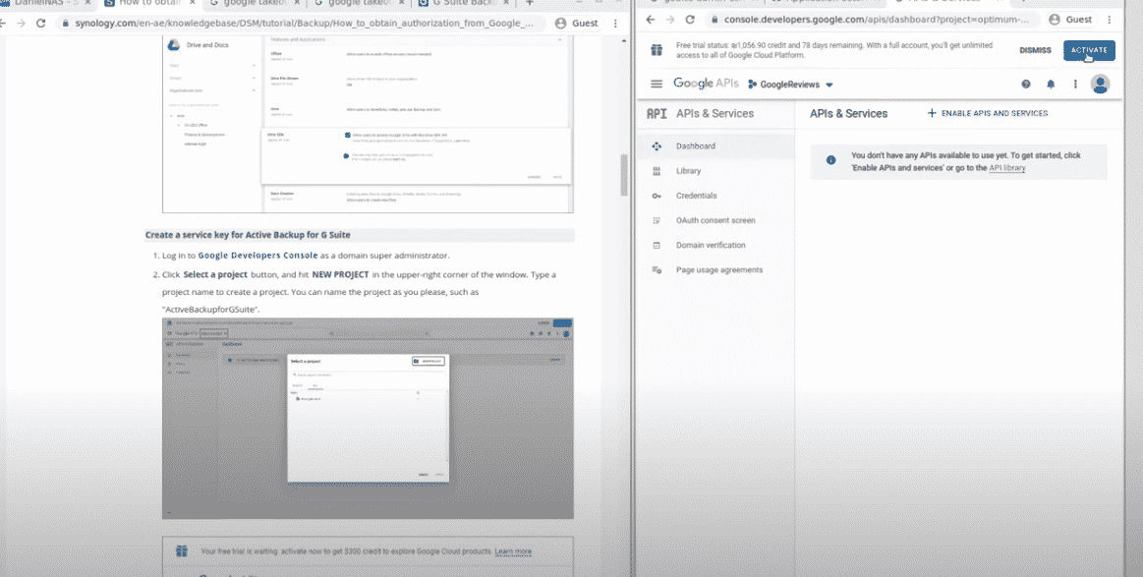Viewport: 1143px width, 577px height.
Task: Reload the Google console page
Action: (690, 20)
